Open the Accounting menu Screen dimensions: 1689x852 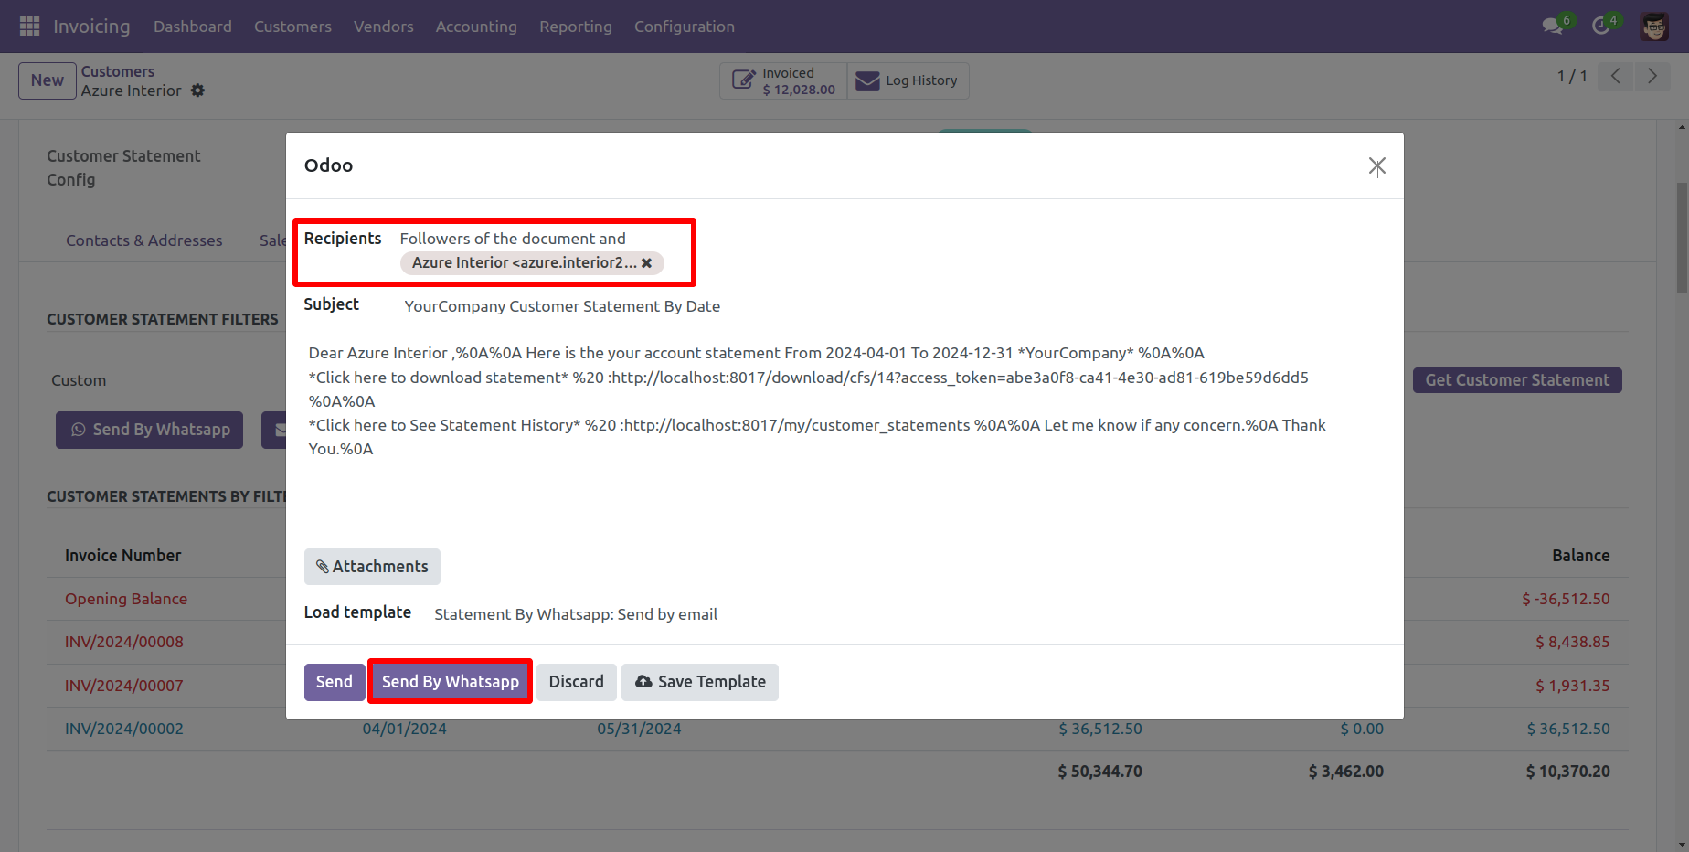click(x=476, y=27)
